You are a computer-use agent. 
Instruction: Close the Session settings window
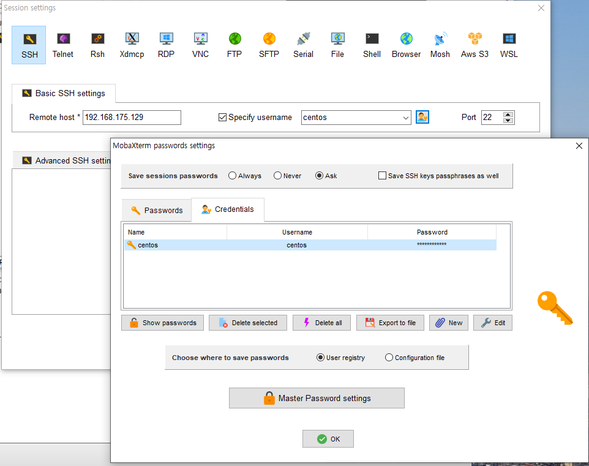[541, 8]
